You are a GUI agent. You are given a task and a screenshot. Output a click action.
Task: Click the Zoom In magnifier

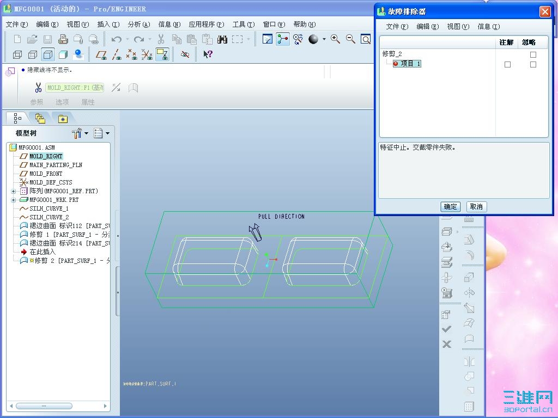coord(335,39)
